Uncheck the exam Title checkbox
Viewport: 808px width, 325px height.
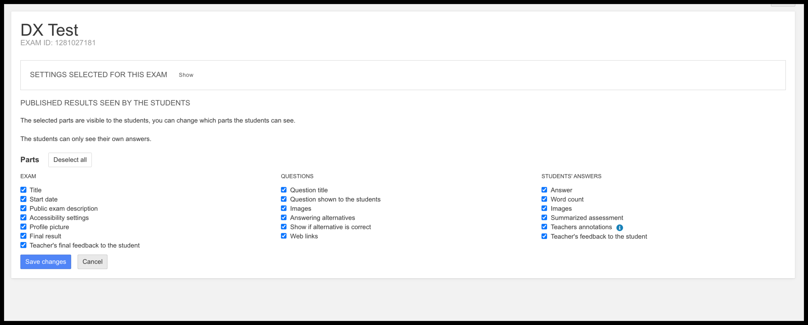click(x=23, y=190)
